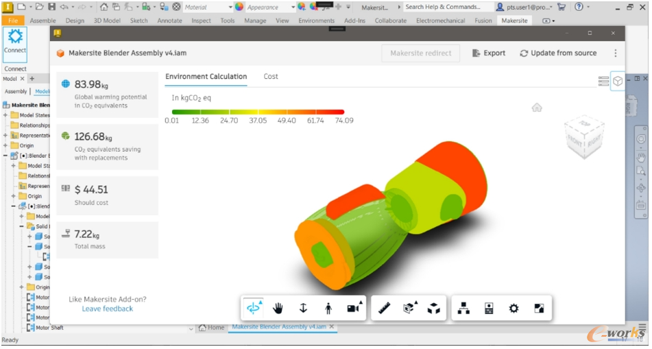
Task: Switch to list view icon
Action: click(x=603, y=81)
